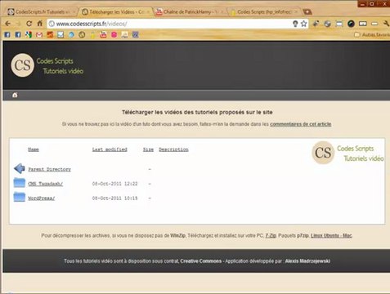Follow the commentaires de cet article link
Screen dimensions: 390x294
tap(301, 124)
